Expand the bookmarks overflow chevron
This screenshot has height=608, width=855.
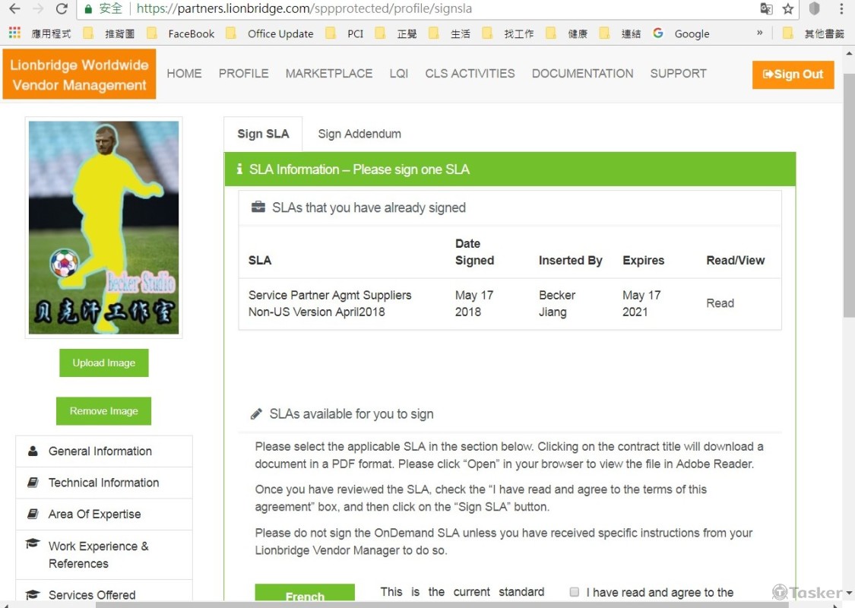point(759,33)
